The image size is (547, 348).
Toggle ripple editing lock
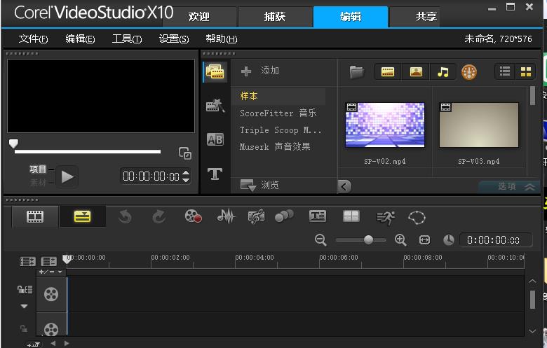tap(25, 289)
